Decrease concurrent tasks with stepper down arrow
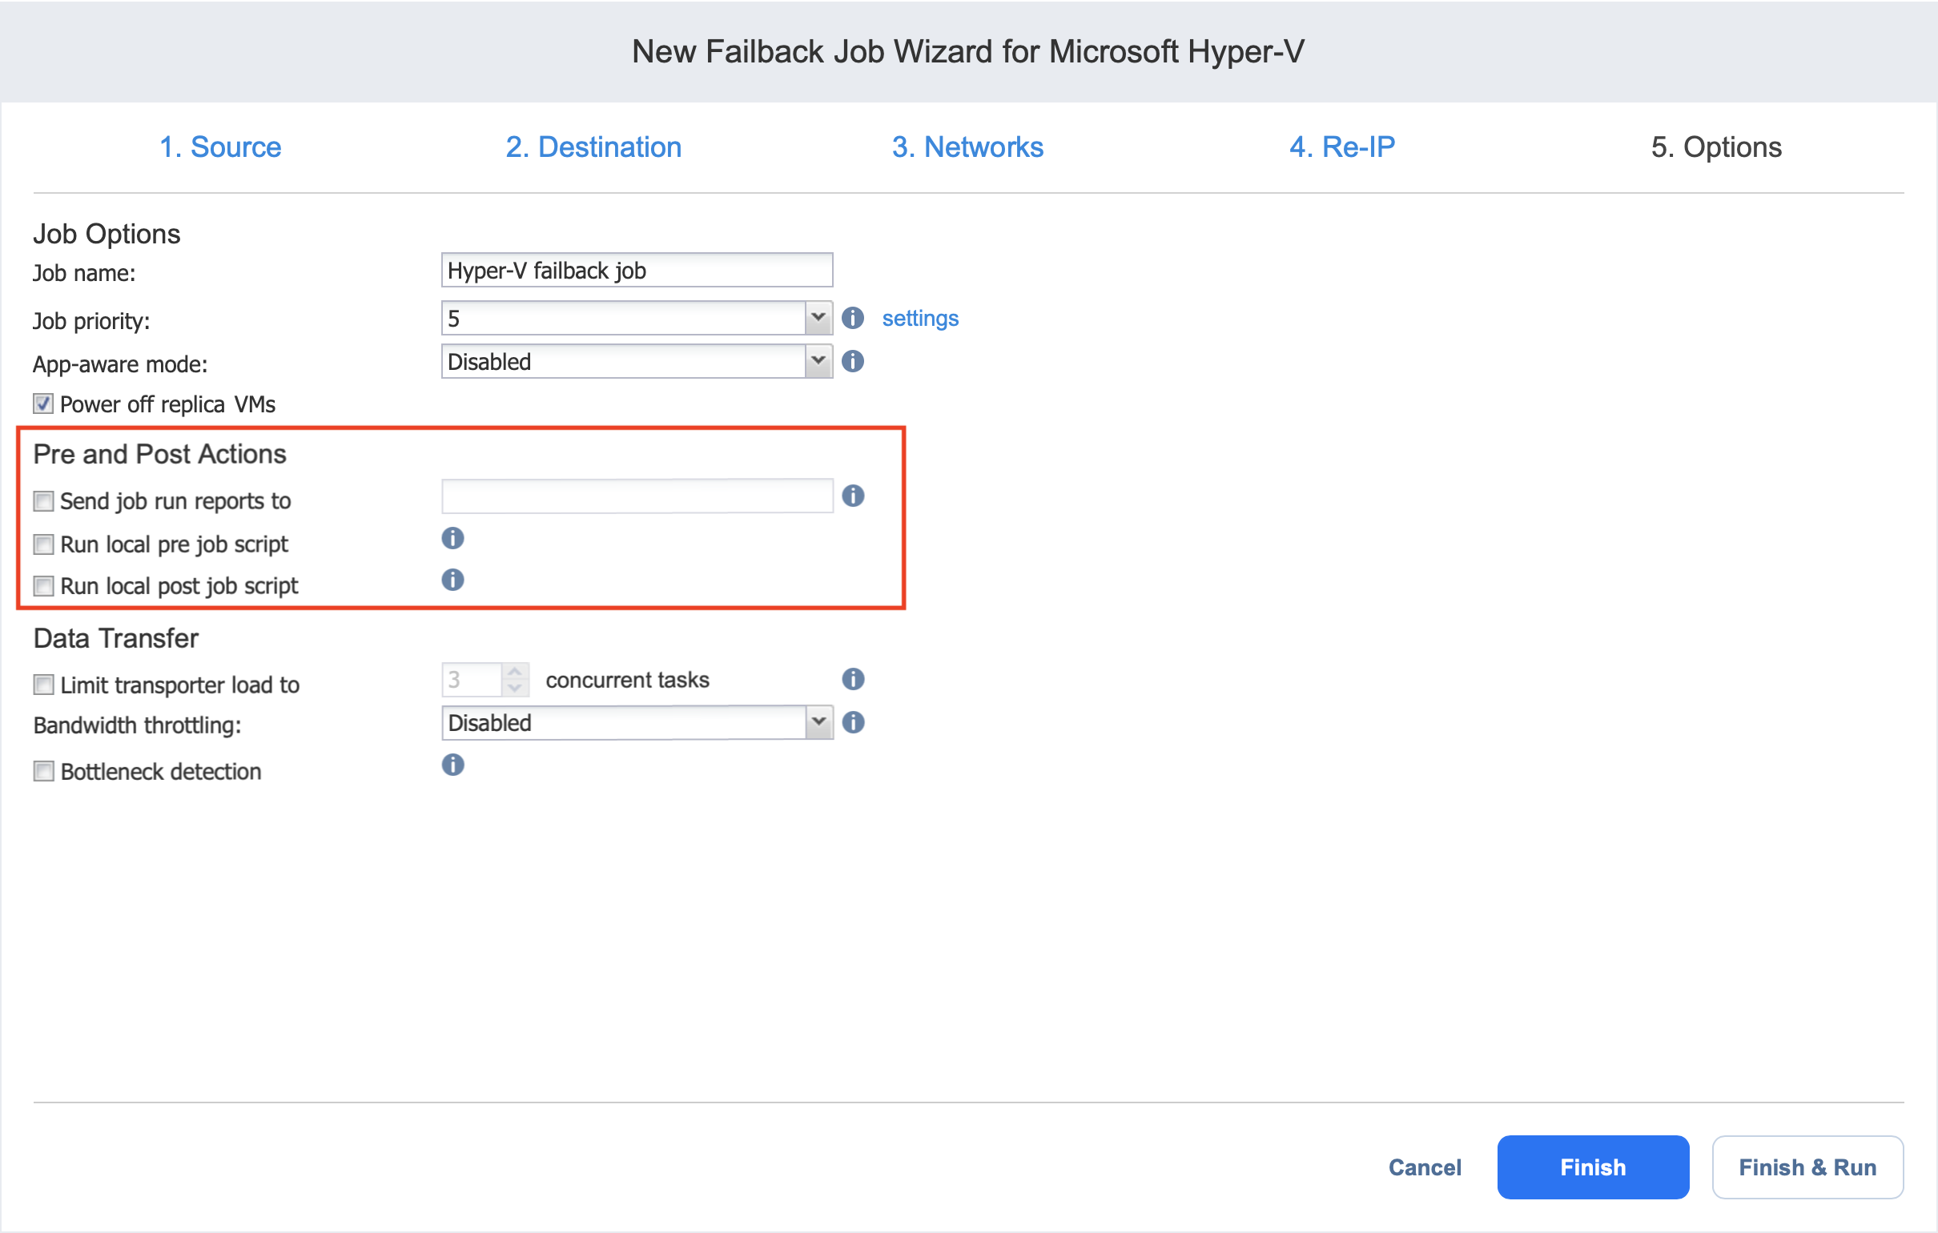The height and width of the screenshot is (1233, 1938). (x=515, y=688)
